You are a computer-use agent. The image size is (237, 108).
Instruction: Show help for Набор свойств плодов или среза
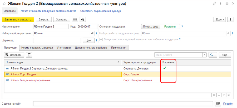point(232,33)
